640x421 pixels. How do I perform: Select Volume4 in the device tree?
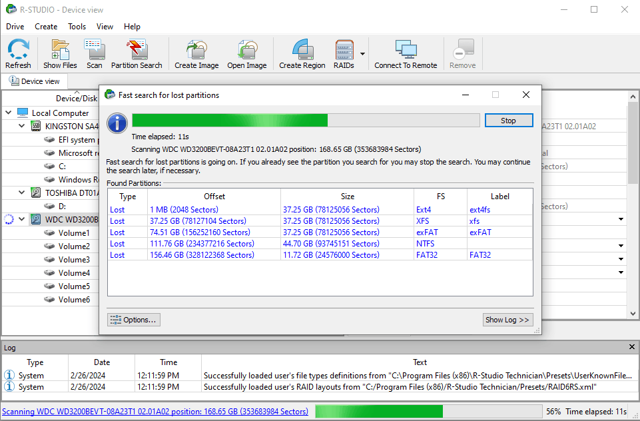coord(74,272)
